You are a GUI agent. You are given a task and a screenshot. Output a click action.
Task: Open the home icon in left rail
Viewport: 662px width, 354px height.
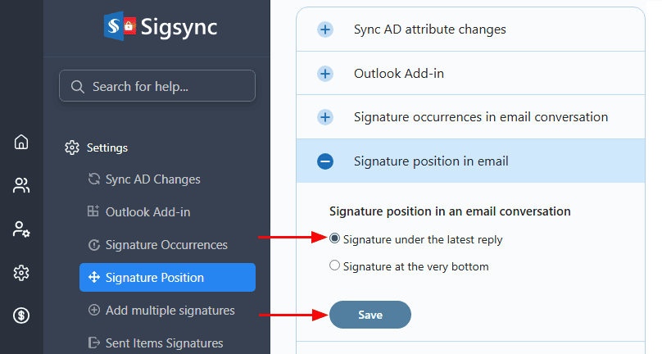(x=21, y=142)
